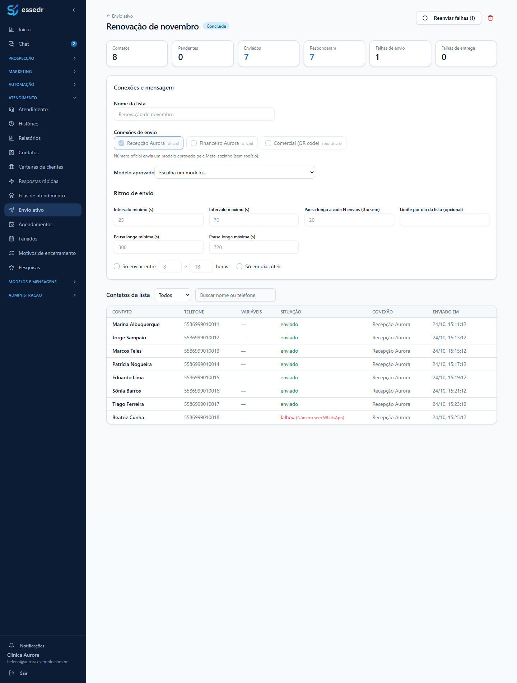Click the Histórico clock icon
The width and height of the screenshot is (517, 683).
[x=11, y=124]
